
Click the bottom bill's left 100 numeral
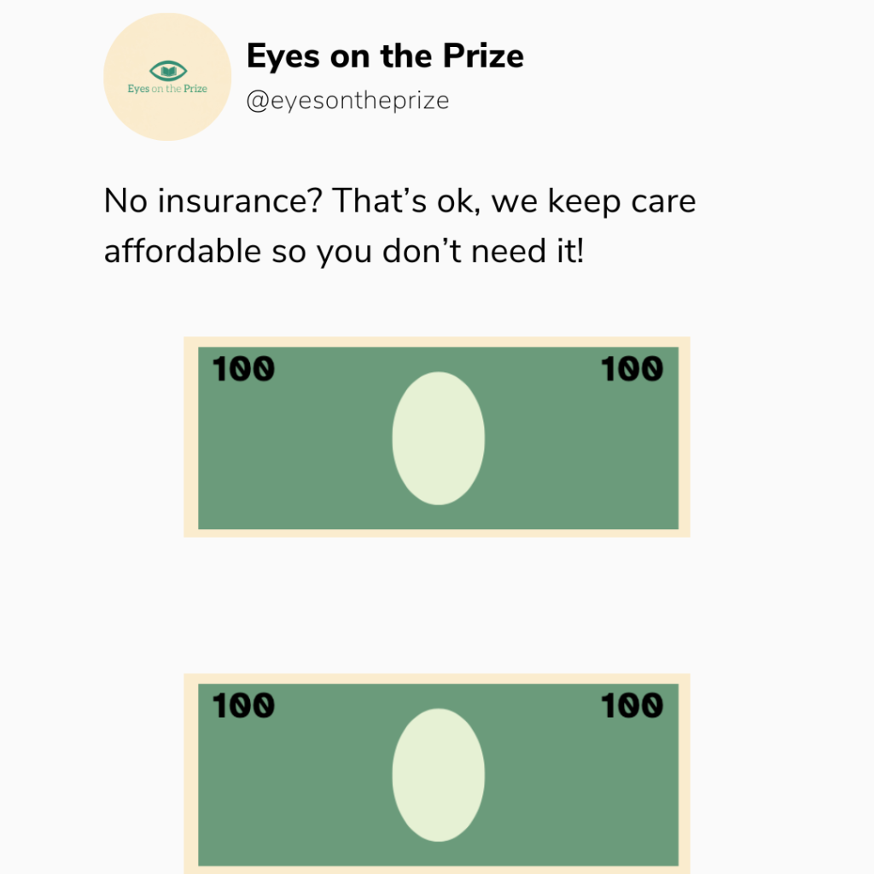pyautogui.click(x=243, y=706)
